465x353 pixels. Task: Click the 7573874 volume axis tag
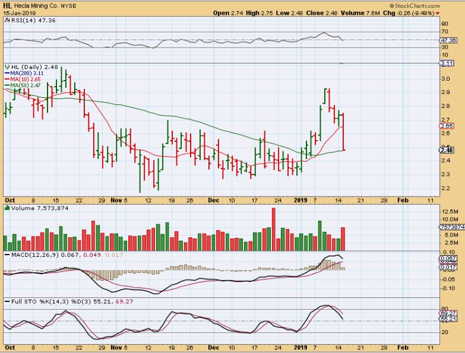point(450,227)
